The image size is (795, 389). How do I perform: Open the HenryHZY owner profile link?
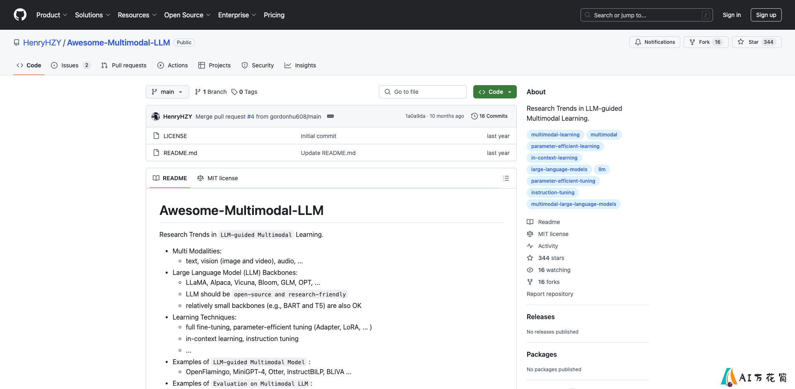42,43
